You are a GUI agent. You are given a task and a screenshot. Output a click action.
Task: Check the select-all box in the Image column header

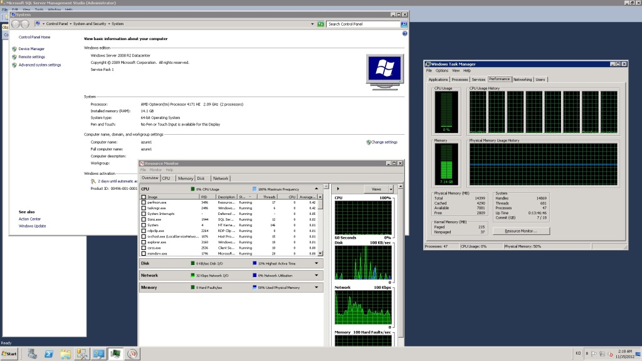(x=144, y=197)
